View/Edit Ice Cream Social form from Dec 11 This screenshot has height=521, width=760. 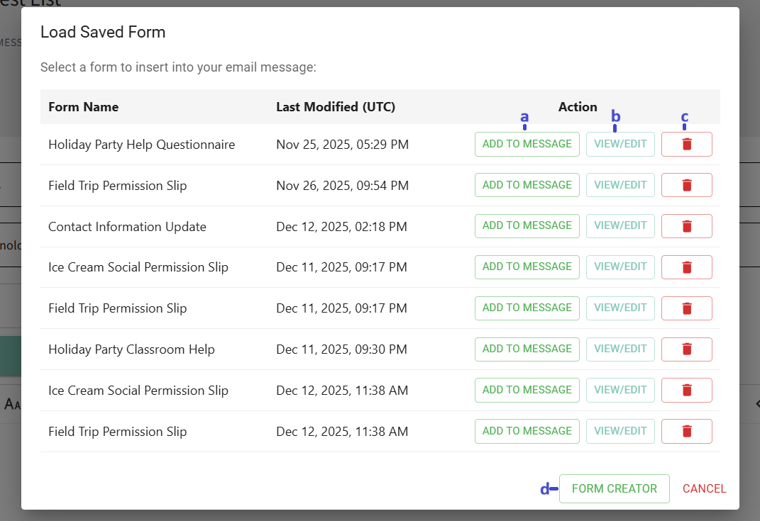click(x=620, y=267)
